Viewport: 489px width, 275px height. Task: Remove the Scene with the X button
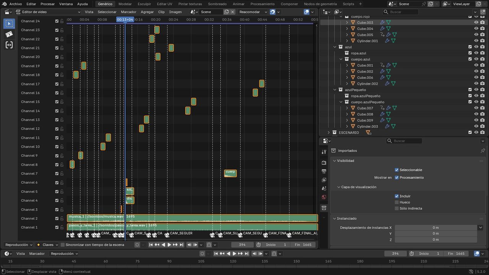pos(232,12)
